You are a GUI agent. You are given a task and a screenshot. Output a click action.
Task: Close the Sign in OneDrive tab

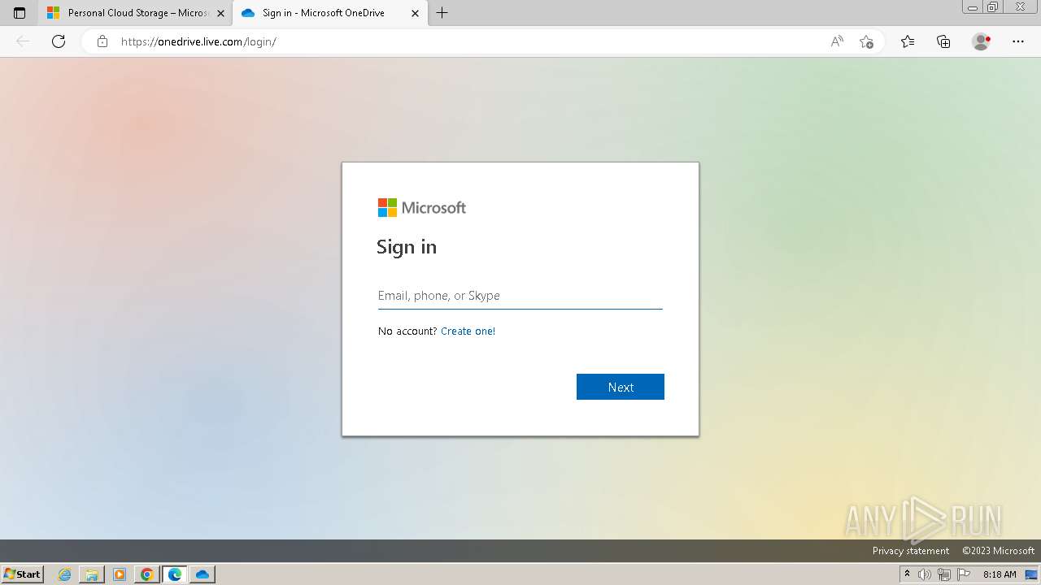(415, 13)
